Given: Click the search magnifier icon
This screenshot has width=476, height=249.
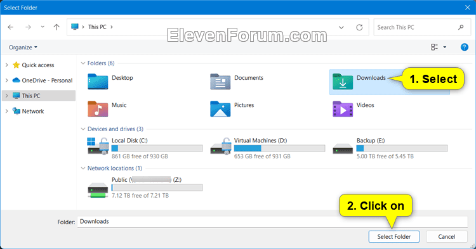Looking at the screenshot, I should point(461,27).
